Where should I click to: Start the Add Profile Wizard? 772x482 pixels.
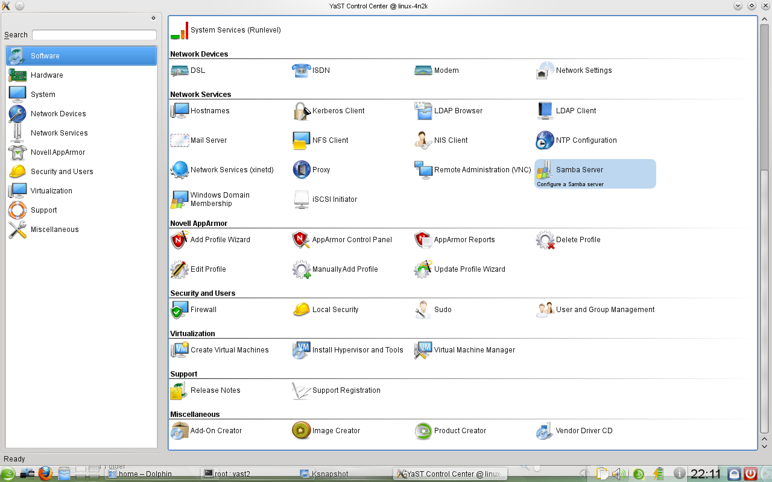pos(210,240)
